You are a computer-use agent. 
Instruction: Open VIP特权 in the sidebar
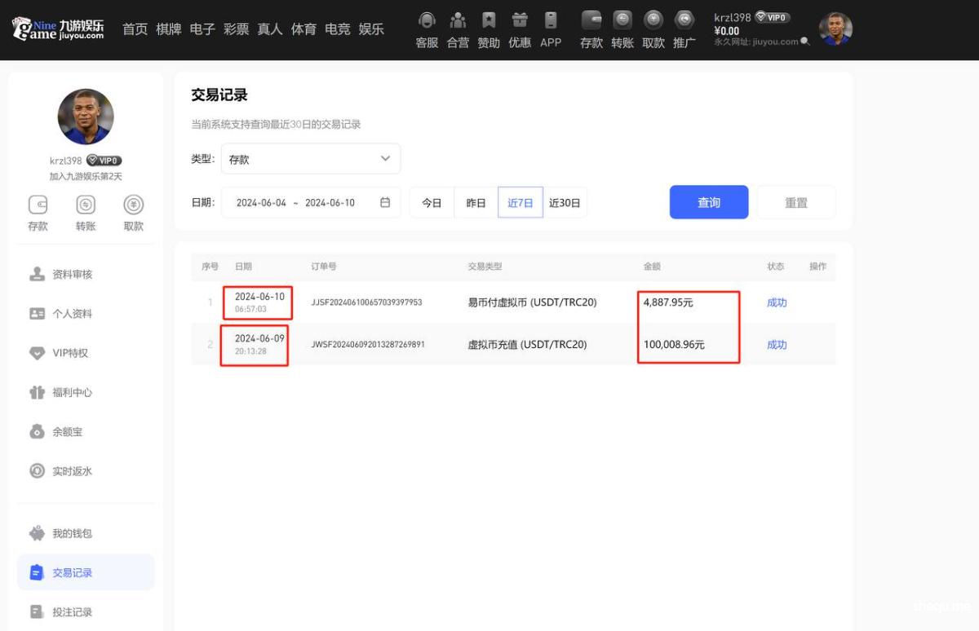70,353
